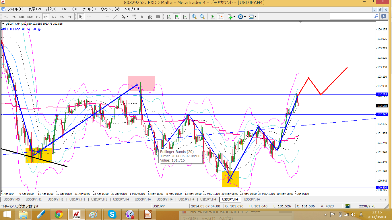Set timeframe to M30
This screenshot has width=392, height=220.
pyautogui.click(x=30, y=17)
